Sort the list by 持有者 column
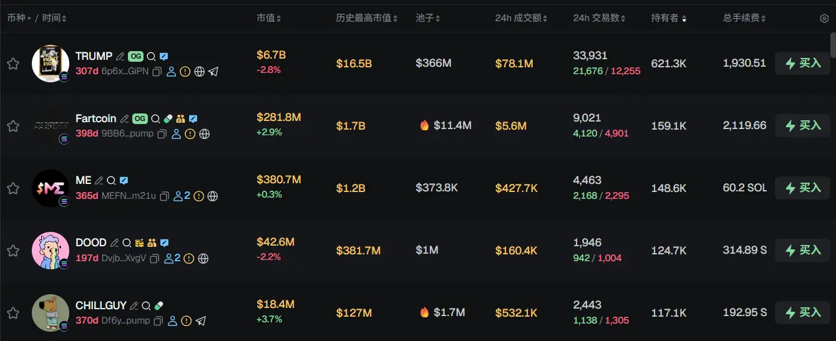The height and width of the screenshot is (341, 836). (x=669, y=18)
